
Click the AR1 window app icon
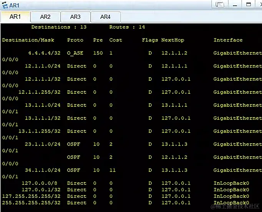(x=5, y=5)
